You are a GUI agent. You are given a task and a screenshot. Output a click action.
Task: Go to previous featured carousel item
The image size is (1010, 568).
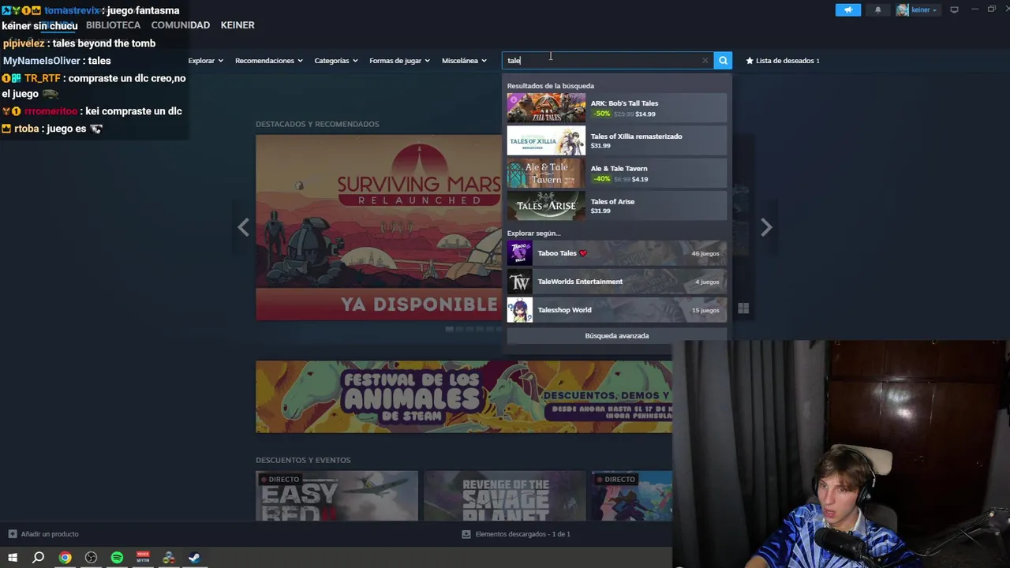click(243, 227)
